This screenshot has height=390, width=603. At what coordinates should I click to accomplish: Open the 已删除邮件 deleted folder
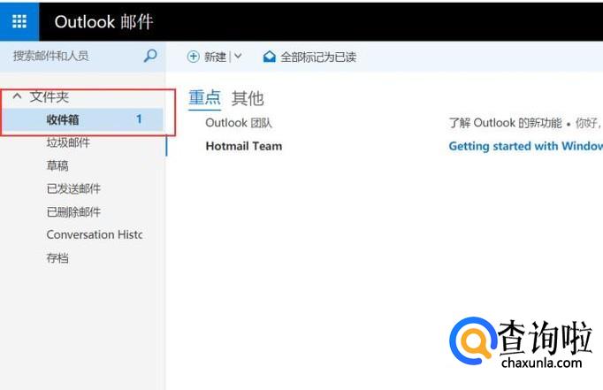pyautogui.click(x=73, y=212)
